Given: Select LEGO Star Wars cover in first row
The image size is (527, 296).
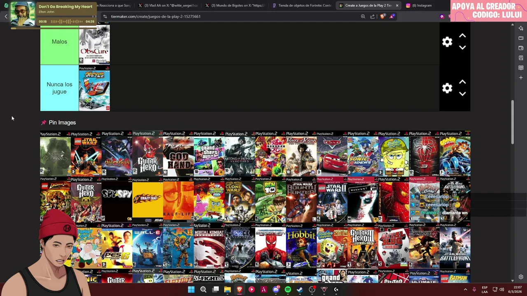Looking at the screenshot, I should pyautogui.click(x=86, y=154).
